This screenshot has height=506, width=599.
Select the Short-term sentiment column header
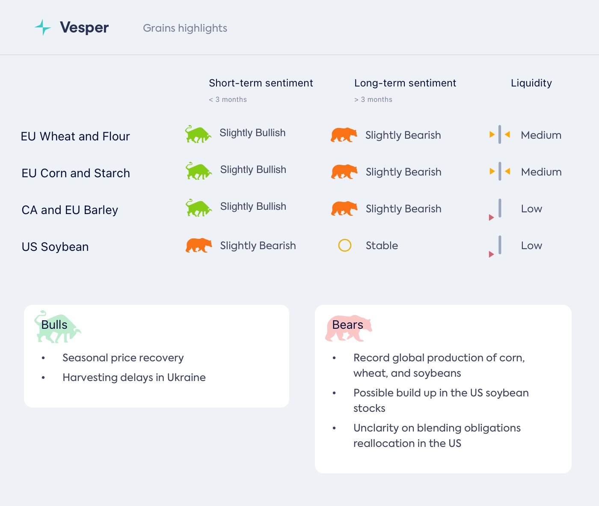point(261,83)
